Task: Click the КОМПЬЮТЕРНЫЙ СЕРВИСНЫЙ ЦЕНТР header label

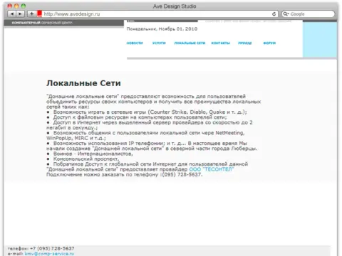Action: [42, 23]
